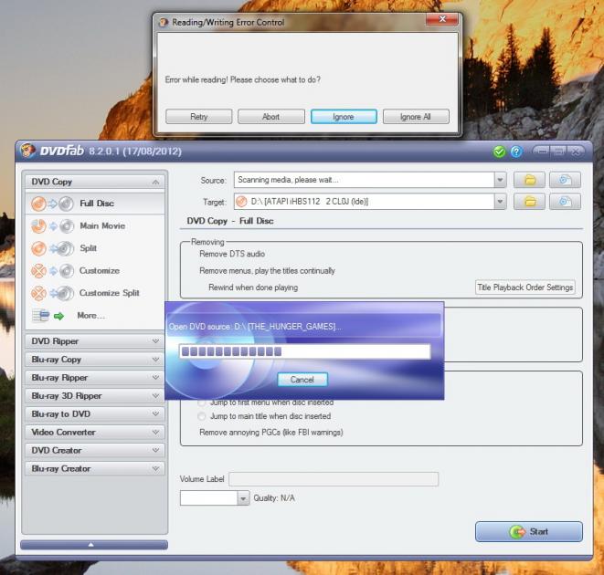This screenshot has width=604, height=575.
Task: Click the Volume Label input field
Action: pos(334,479)
